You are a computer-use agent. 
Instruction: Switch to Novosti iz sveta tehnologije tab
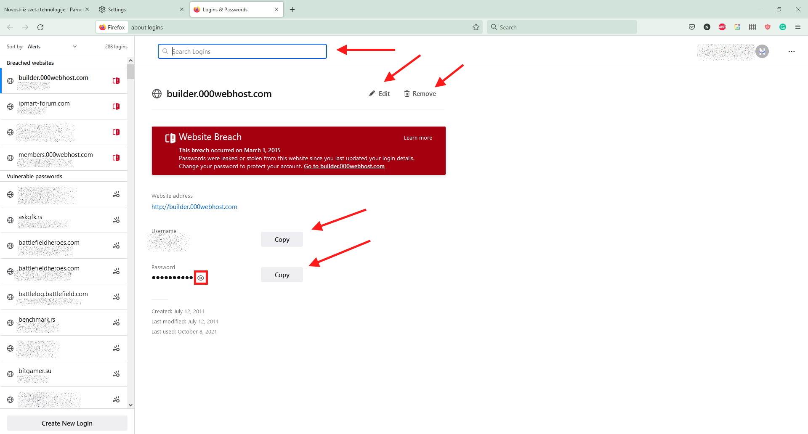(43, 10)
